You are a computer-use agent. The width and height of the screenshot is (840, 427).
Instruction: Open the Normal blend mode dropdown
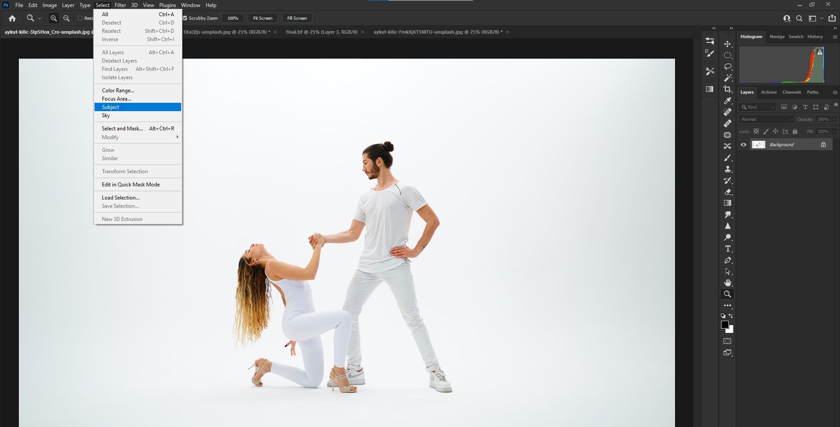tap(766, 119)
